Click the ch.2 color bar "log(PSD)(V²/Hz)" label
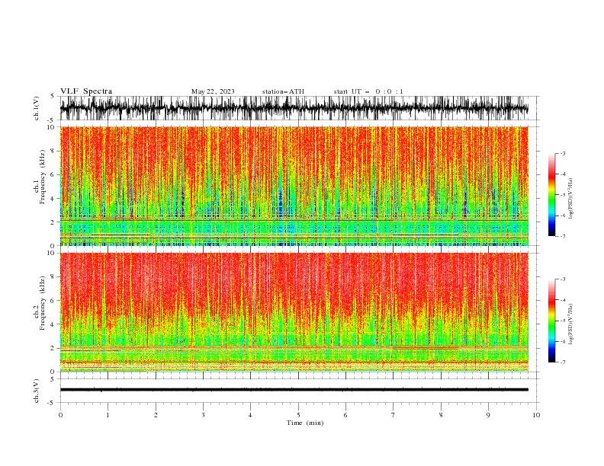This screenshot has height=466, width=604. 570,324
